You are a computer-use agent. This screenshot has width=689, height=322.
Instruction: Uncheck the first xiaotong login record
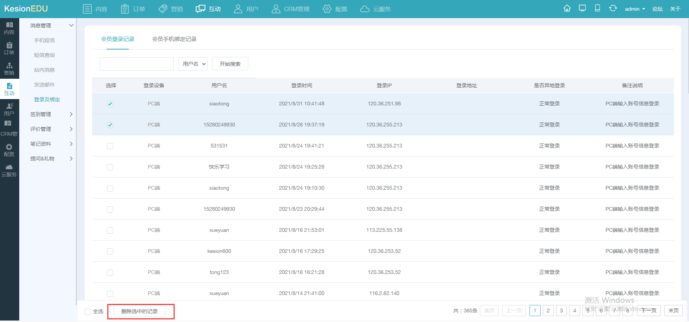(110, 104)
